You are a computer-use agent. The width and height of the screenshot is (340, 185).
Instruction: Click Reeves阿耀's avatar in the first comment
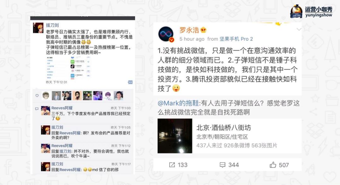coord(46,111)
